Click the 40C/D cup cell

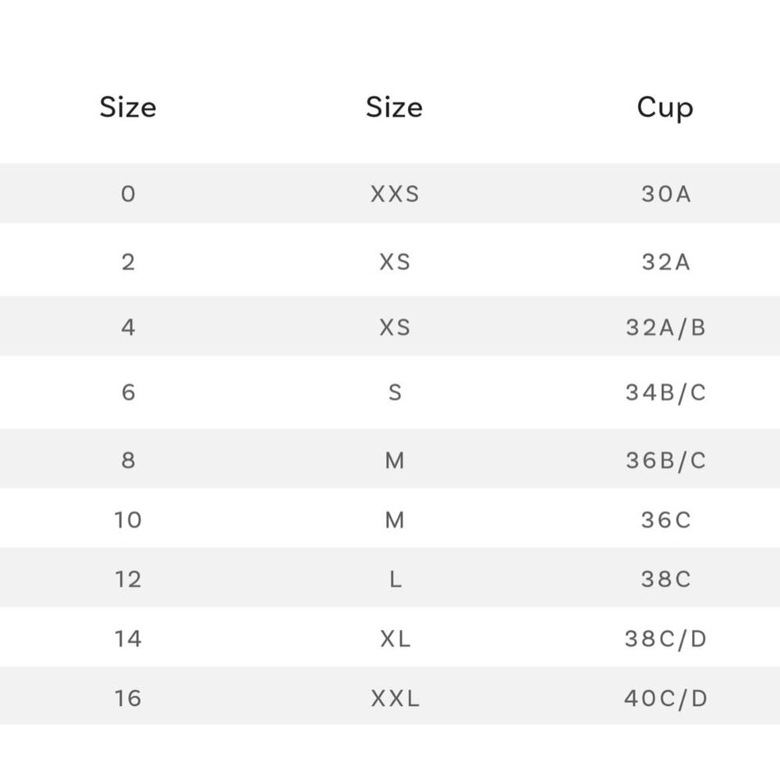(665, 698)
